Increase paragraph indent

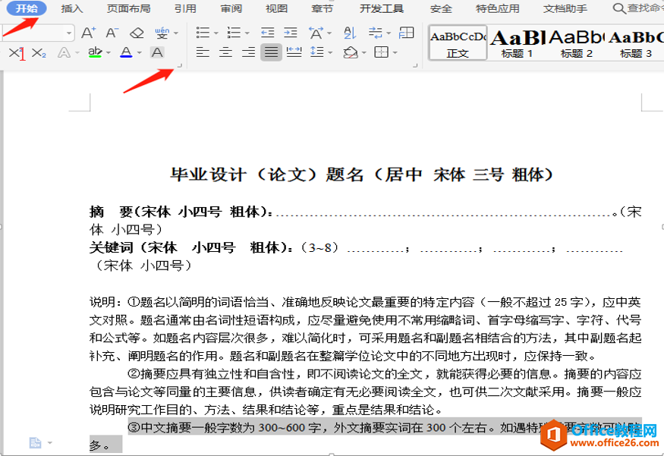(291, 33)
